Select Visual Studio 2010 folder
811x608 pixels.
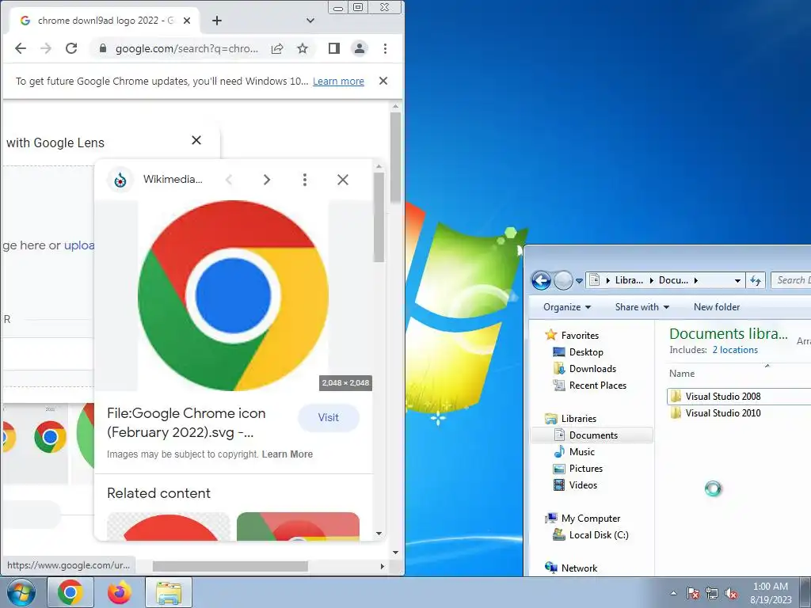tap(722, 413)
